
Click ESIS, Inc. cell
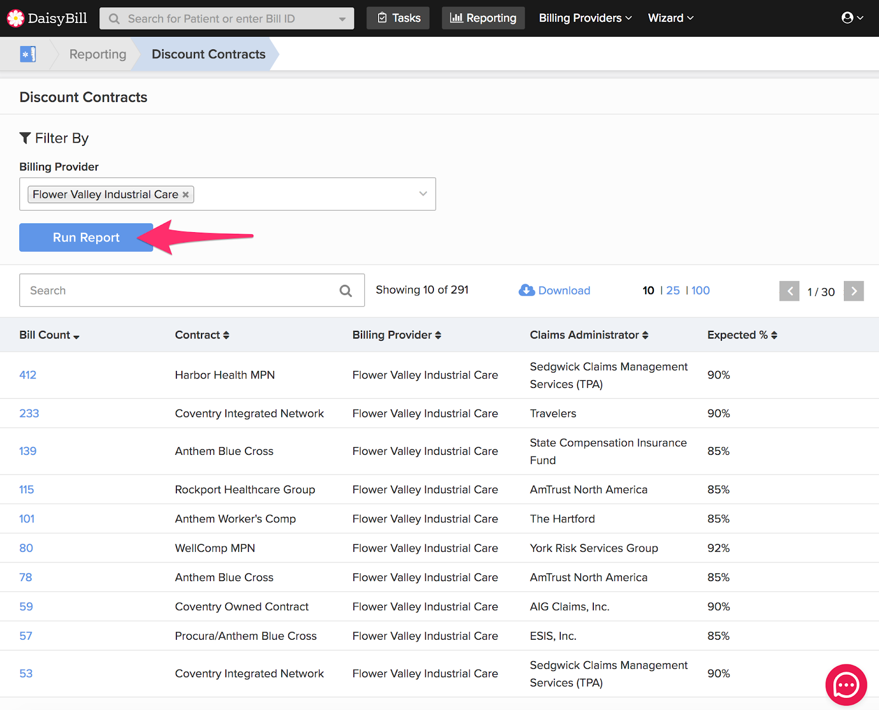pos(553,636)
